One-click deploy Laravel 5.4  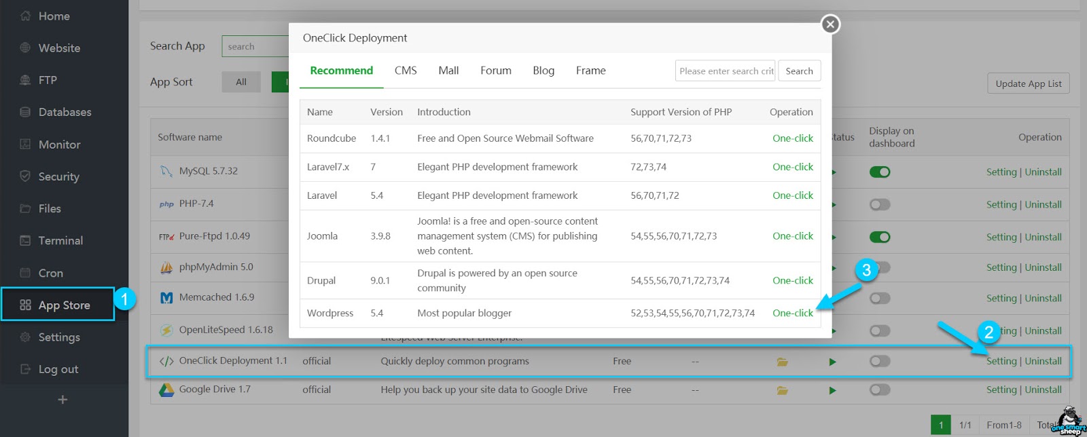pos(793,195)
